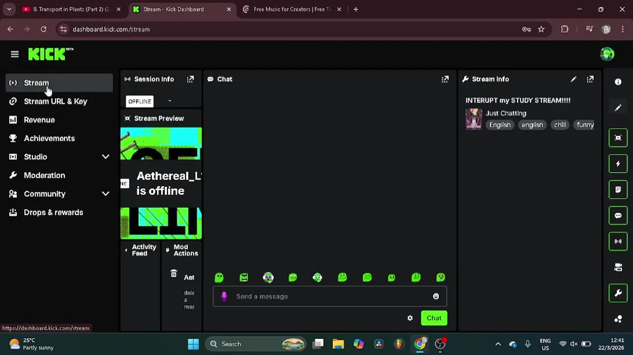Open the browser extensions puzzle icon
This screenshot has height=355, width=633.
pos(564,29)
